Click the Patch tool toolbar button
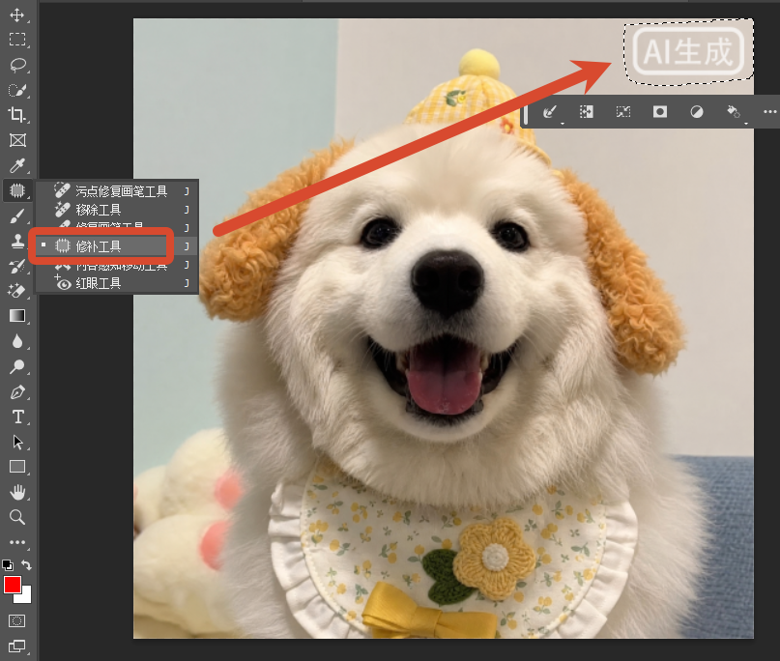 17,190
